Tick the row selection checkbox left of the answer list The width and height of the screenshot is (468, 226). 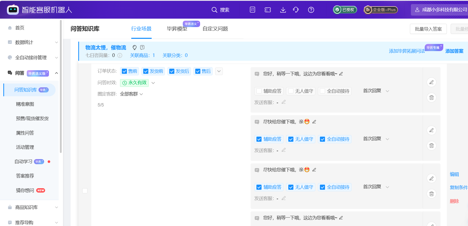[85, 191]
